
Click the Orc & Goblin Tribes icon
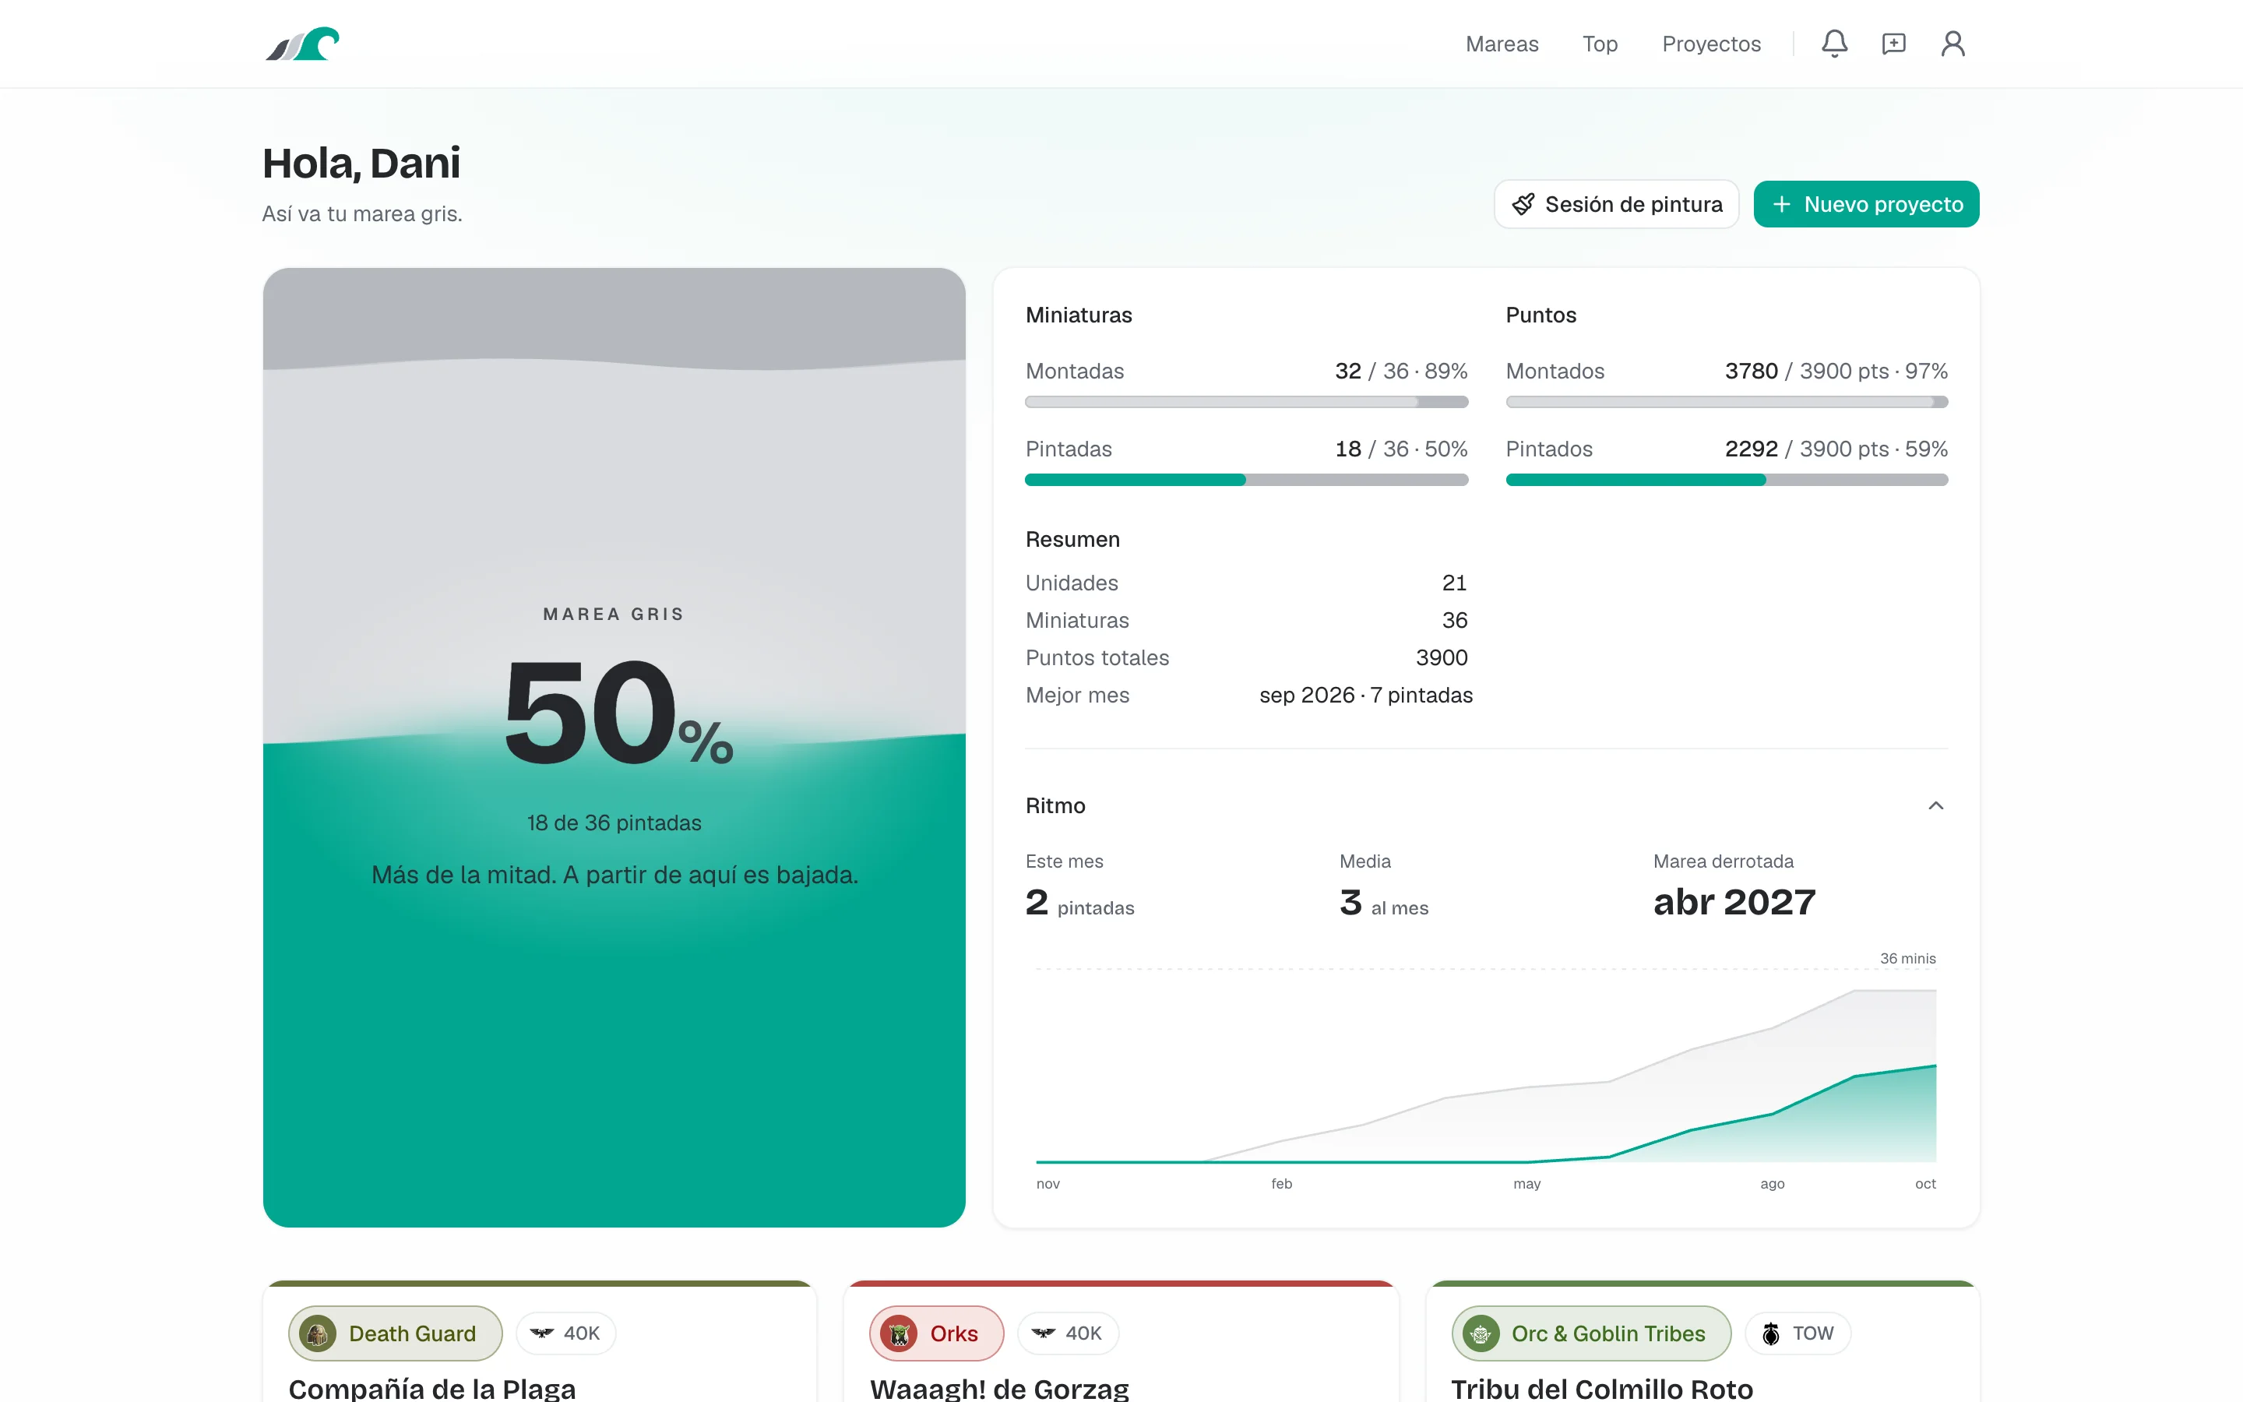coord(1481,1333)
